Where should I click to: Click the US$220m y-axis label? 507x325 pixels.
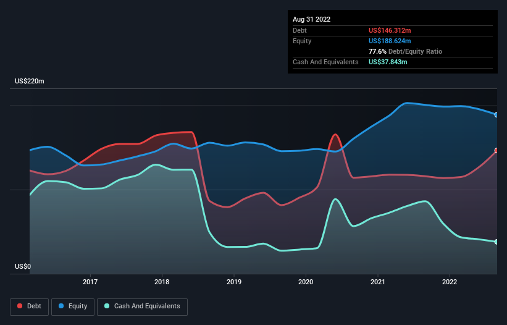click(30, 81)
